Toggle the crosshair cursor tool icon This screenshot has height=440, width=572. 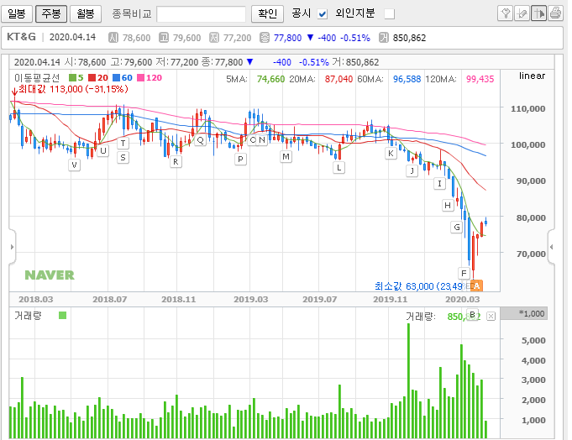click(538, 13)
